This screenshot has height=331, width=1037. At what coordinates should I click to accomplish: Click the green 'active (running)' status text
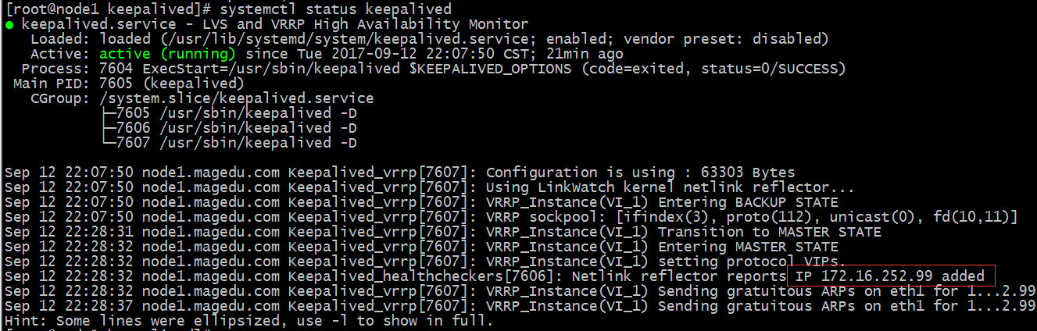167,55
